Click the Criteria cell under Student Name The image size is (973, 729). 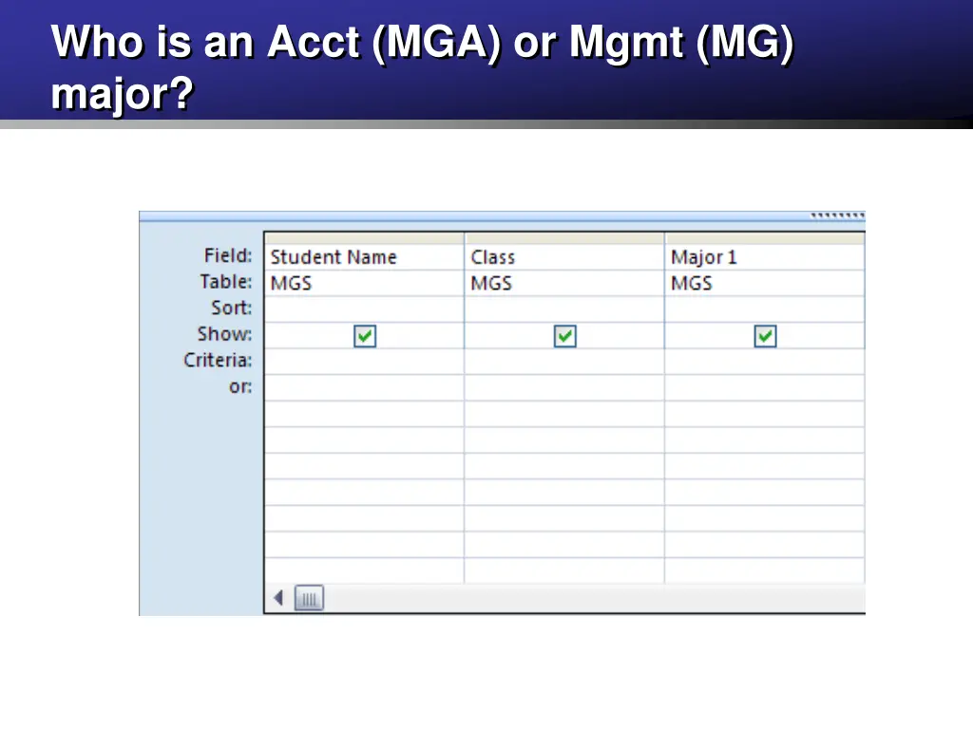tap(364, 362)
